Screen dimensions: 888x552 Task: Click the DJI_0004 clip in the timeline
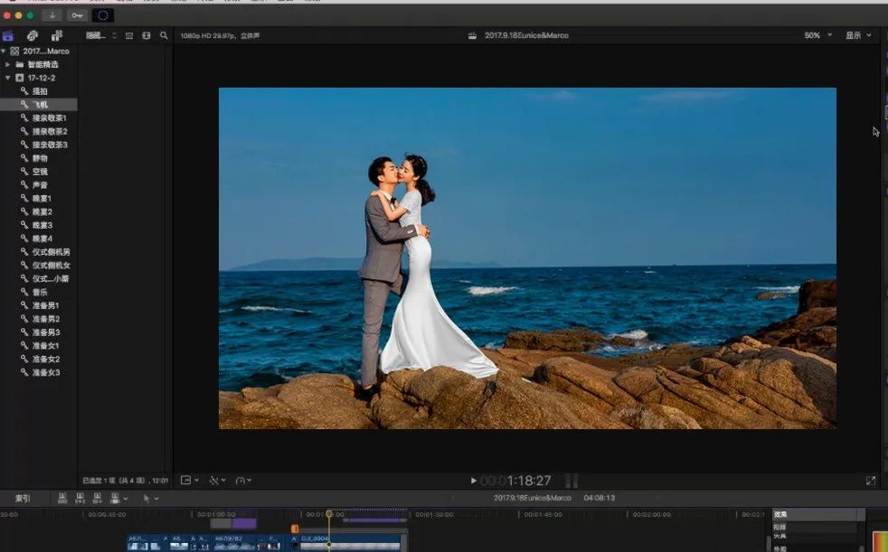tap(348, 540)
